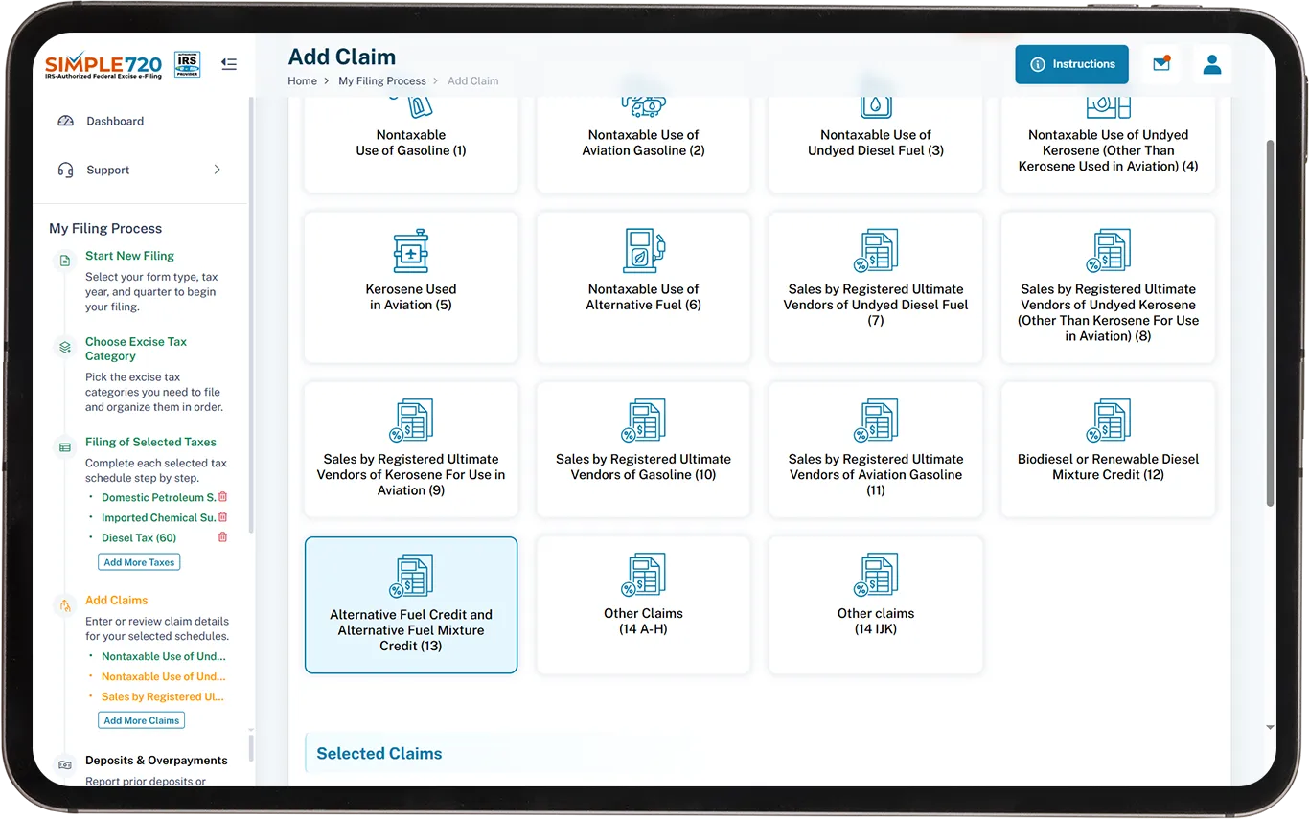Click the Biodiesel or Renewable Diesel Mixture Credit icon

pyautogui.click(x=1108, y=421)
